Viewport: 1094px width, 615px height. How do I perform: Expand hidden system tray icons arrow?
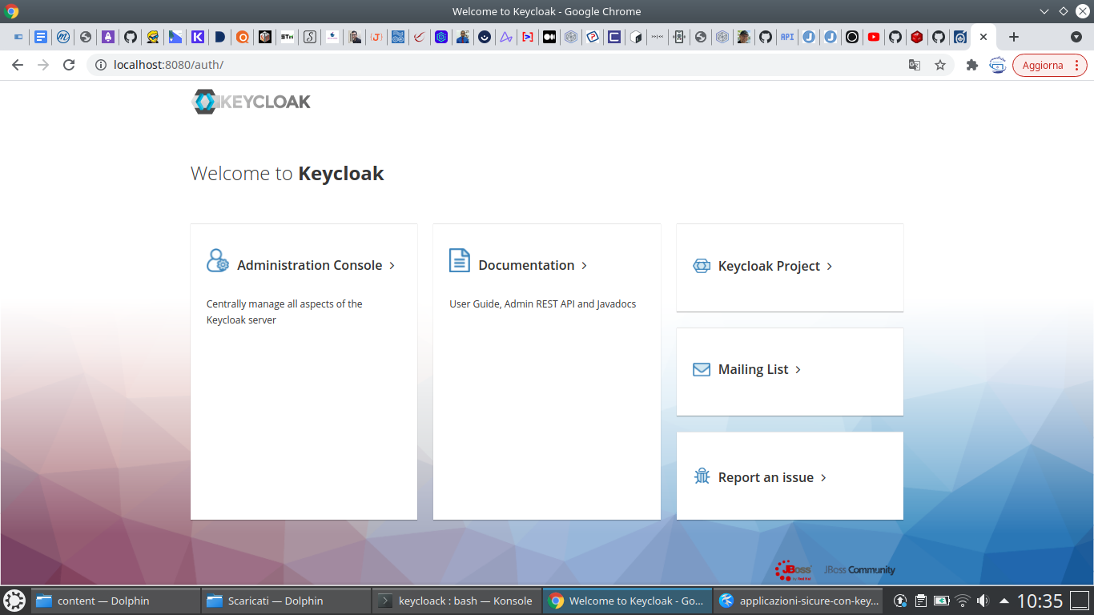pyautogui.click(x=1004, y=601)
